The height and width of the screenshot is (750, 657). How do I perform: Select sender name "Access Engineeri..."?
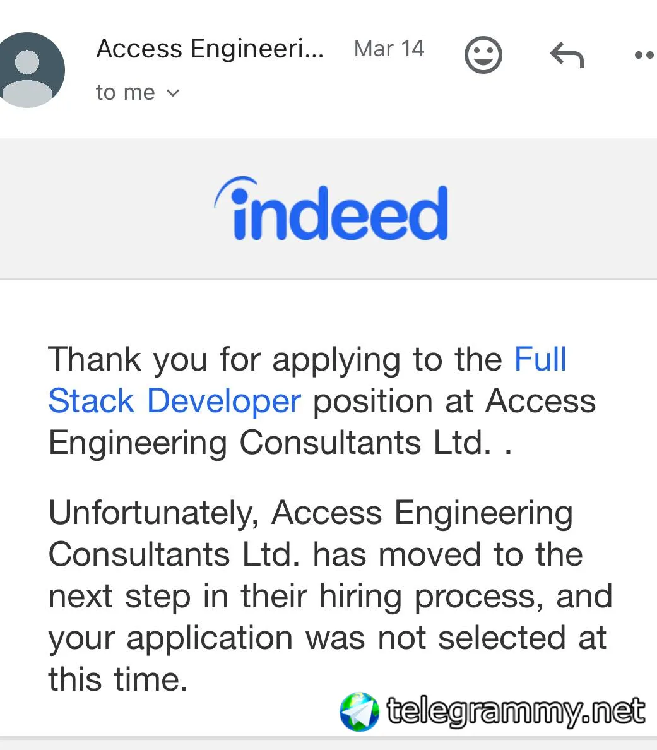(x=210, y=49)
